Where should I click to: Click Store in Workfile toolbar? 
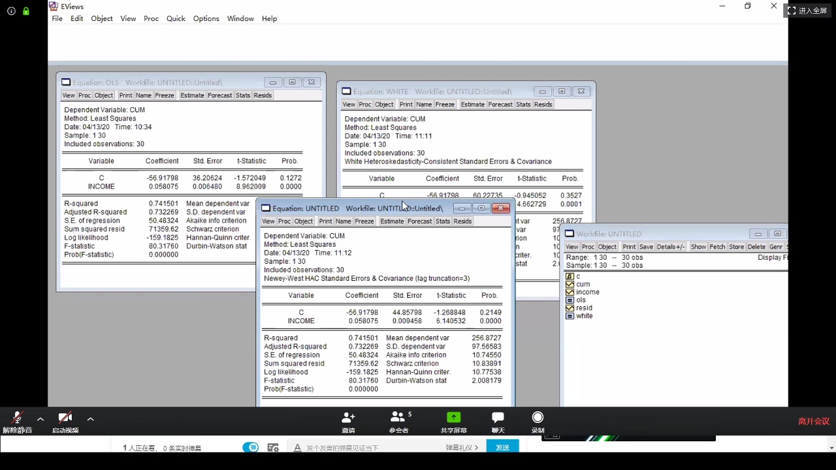(x=736, y=247)
